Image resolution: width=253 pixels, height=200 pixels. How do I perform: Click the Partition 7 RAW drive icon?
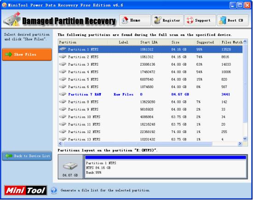pos(63,94)
